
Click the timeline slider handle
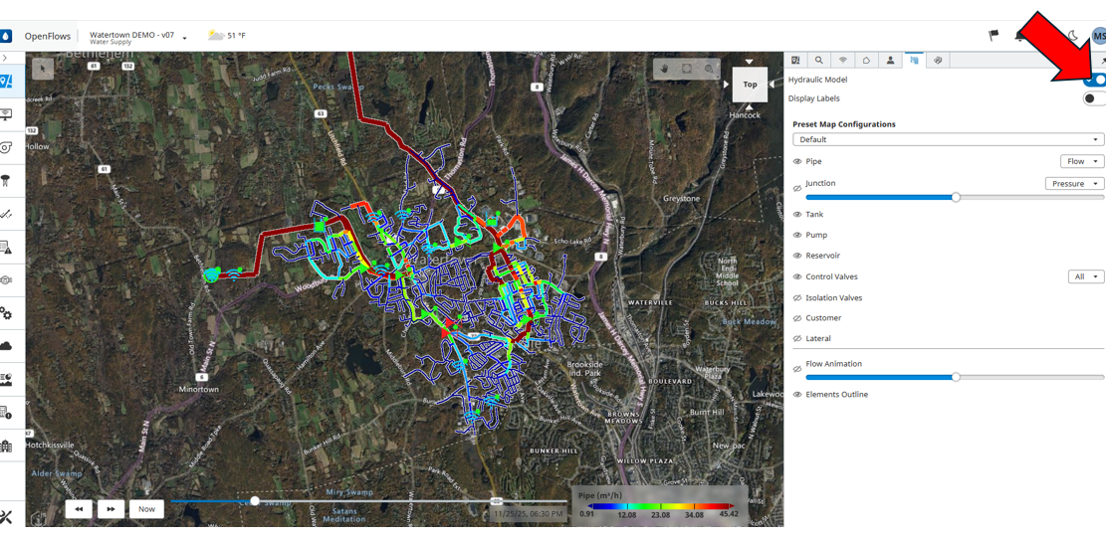point(255,501)
